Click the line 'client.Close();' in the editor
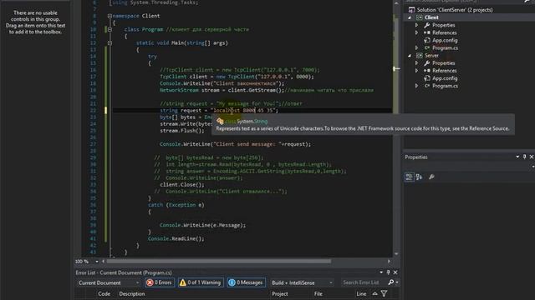The image size is (535, 300). tap(182, 185)
